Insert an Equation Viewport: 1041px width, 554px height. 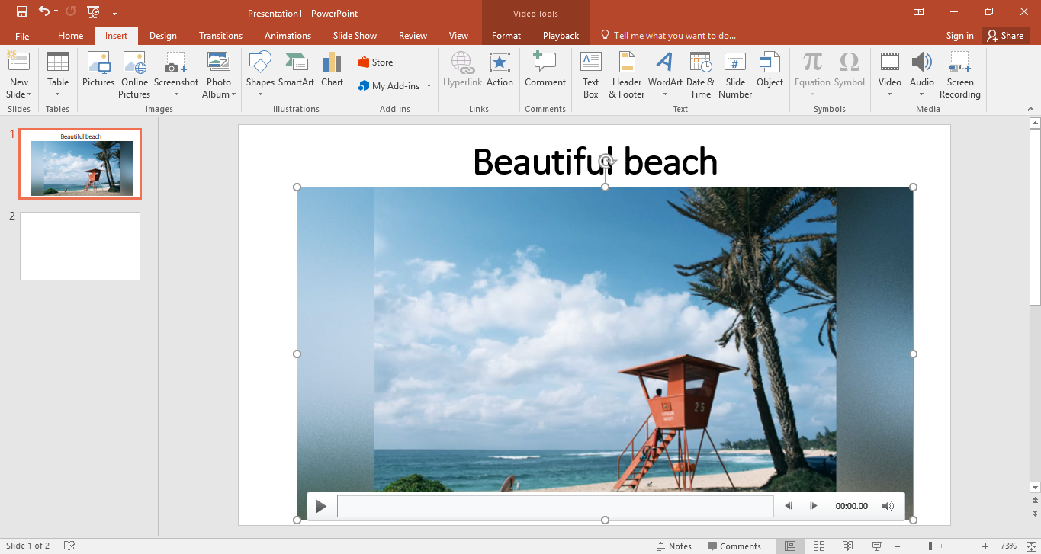click(811, 74)
